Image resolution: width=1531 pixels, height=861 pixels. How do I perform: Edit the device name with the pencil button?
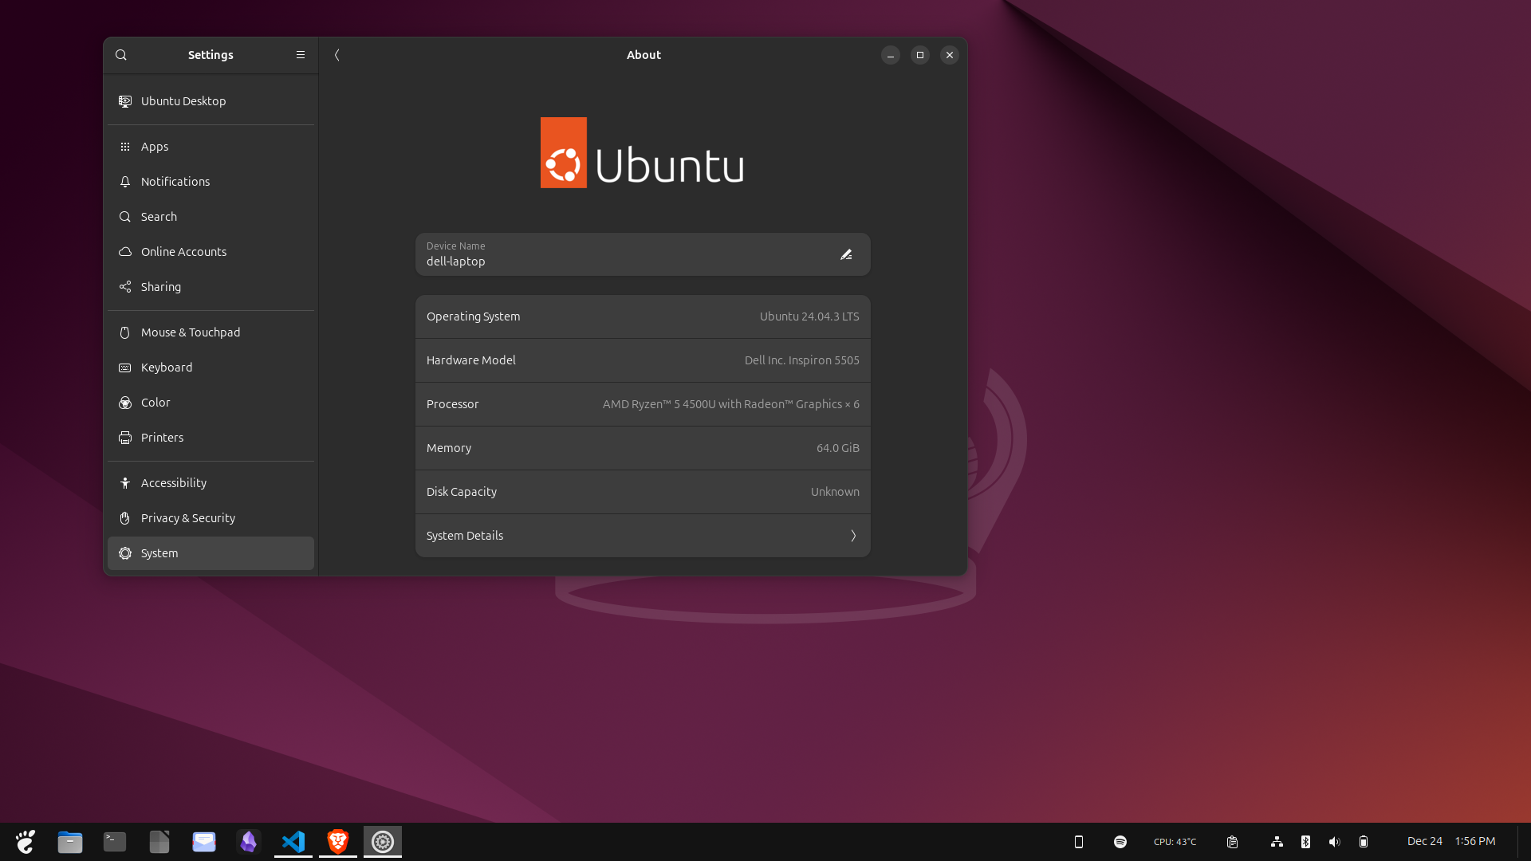click(x=846, y=254)
